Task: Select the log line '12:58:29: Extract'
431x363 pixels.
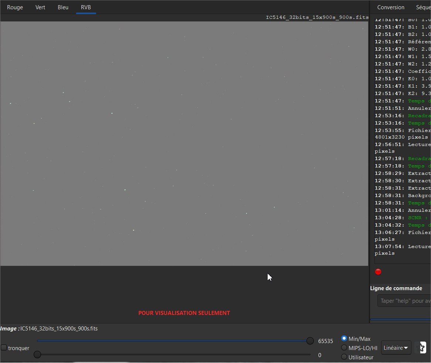Action: point(403,173)
